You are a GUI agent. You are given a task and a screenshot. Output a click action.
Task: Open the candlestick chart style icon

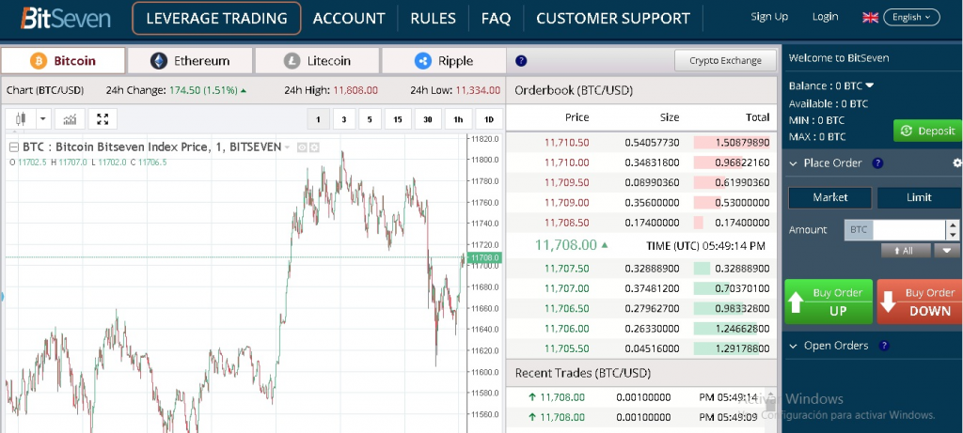[21, 119]
